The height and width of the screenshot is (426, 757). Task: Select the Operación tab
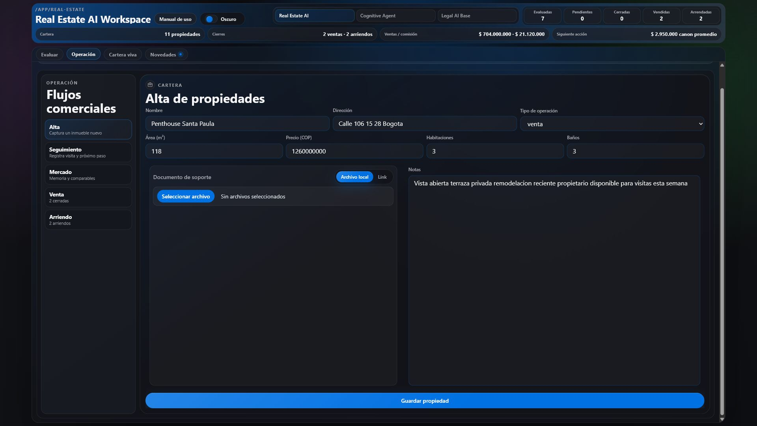pyautogui.click(x=83, y=54)
